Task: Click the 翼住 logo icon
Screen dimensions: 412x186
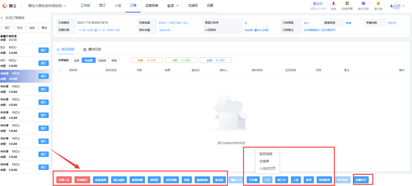Action: coord(5,6)
